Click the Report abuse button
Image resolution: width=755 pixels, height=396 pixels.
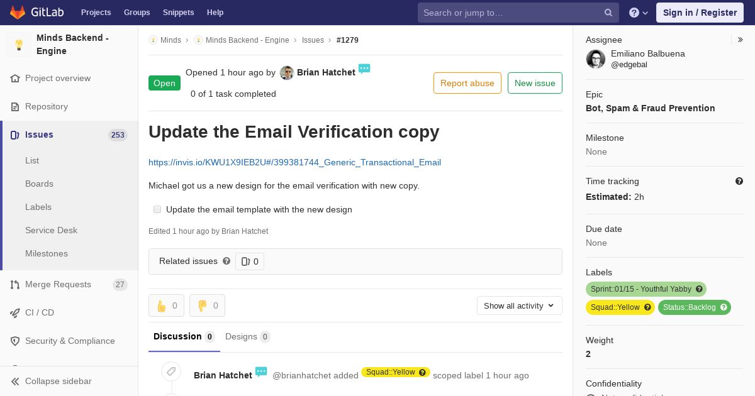(x=467, y=83)
